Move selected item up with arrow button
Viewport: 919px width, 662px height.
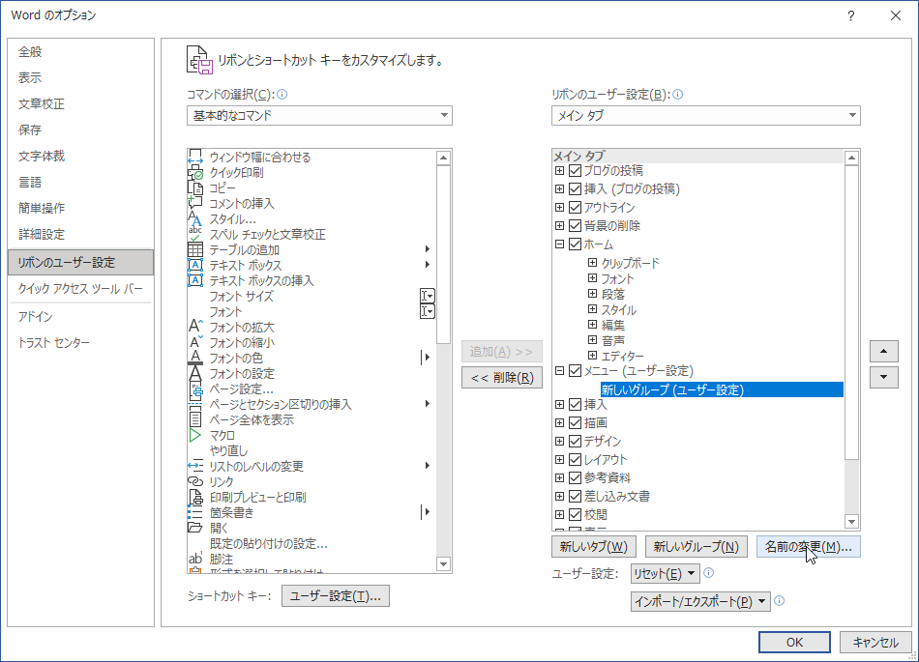[884, 351]
